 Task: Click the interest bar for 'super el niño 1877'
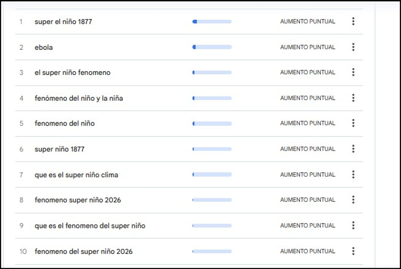tap(212, 22)
